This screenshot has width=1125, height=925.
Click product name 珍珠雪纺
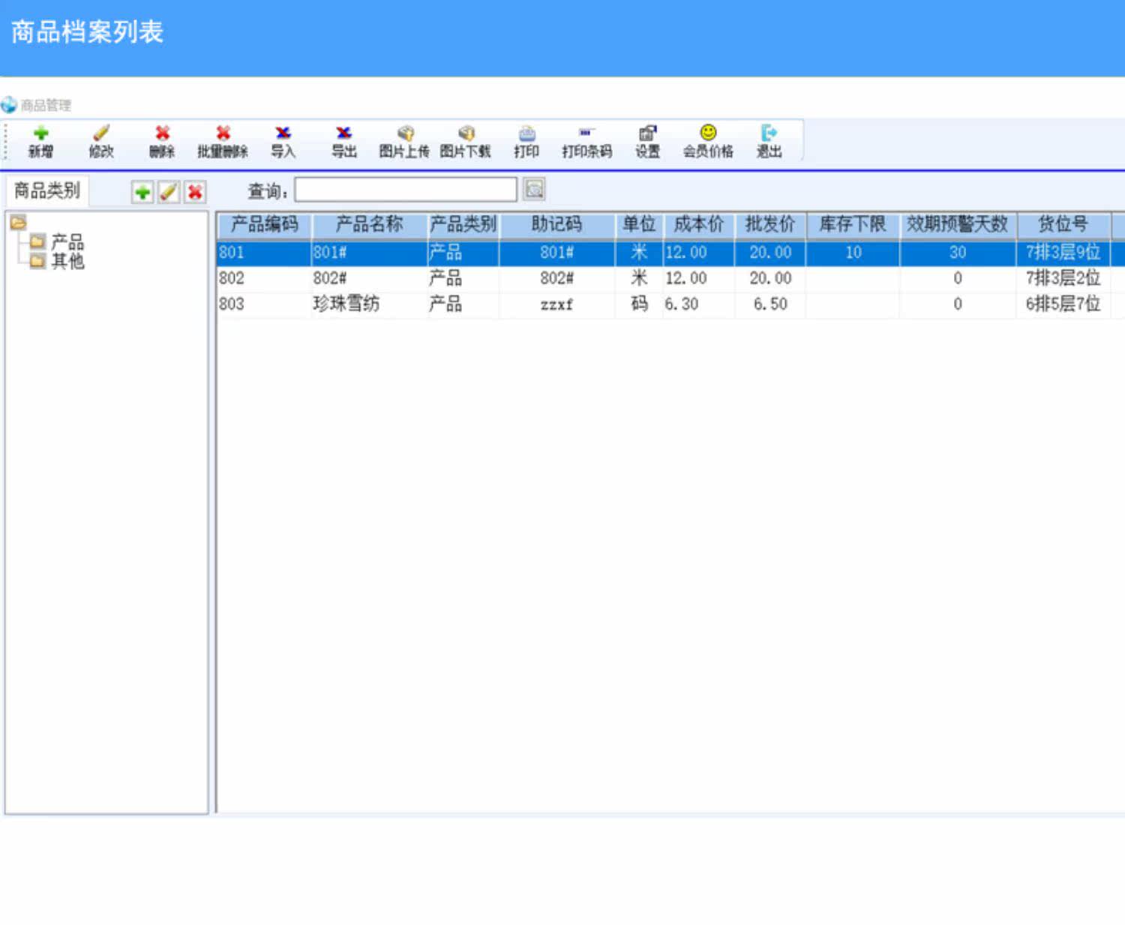click(346, 304)
